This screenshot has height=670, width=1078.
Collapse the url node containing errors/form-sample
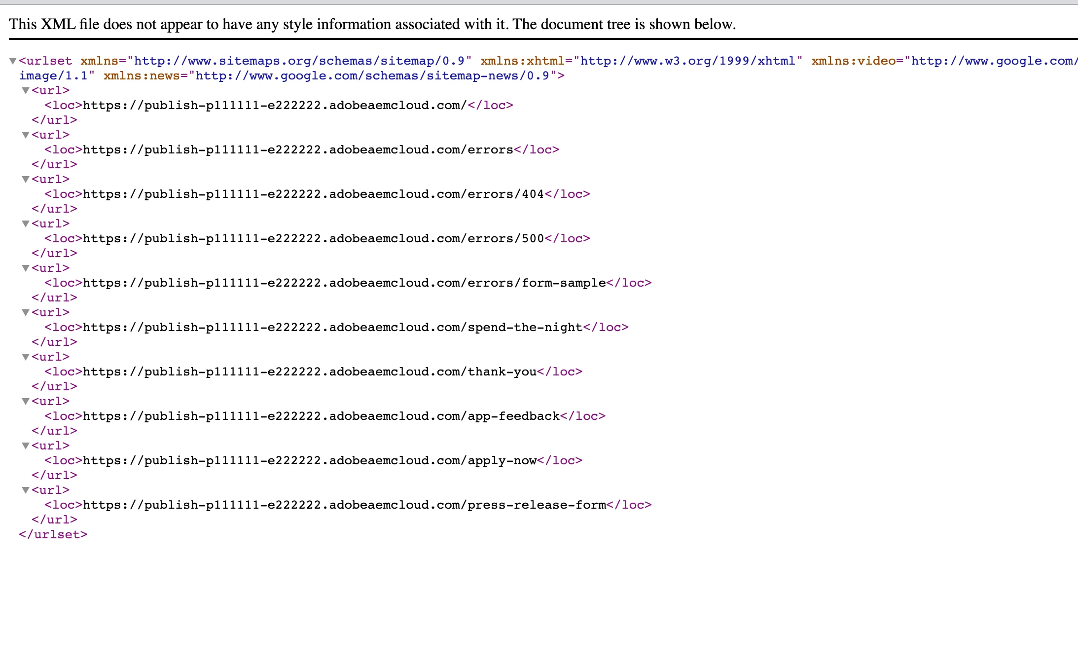tap(26, 268)
